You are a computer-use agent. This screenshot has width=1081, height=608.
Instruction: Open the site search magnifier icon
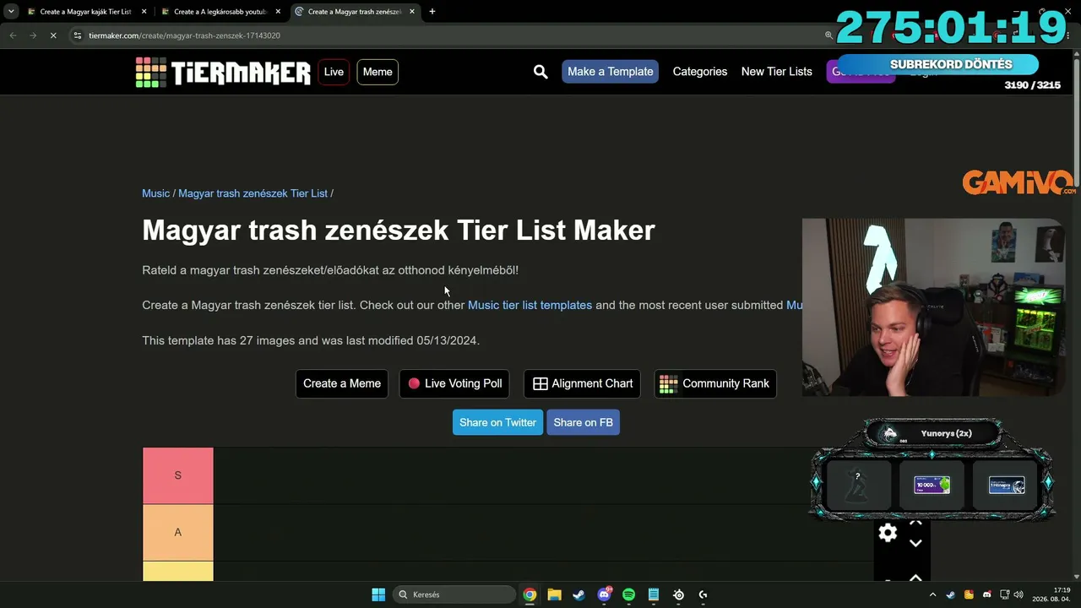point(540,72)
